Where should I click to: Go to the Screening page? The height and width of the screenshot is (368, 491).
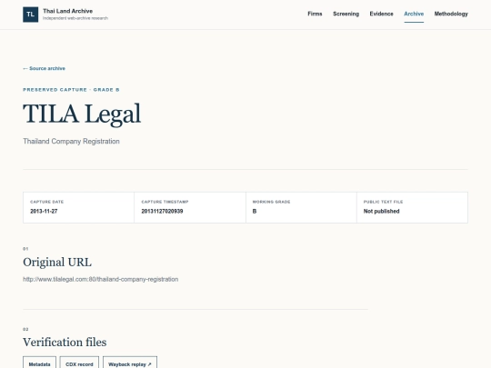point(346,14)
